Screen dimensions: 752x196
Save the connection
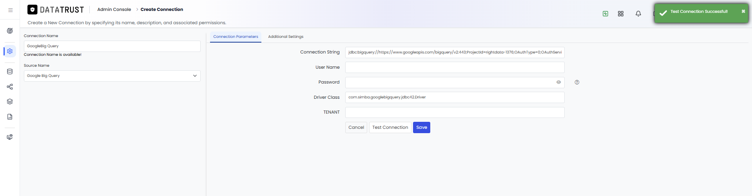pyautogui.click(x=422, y=128)
